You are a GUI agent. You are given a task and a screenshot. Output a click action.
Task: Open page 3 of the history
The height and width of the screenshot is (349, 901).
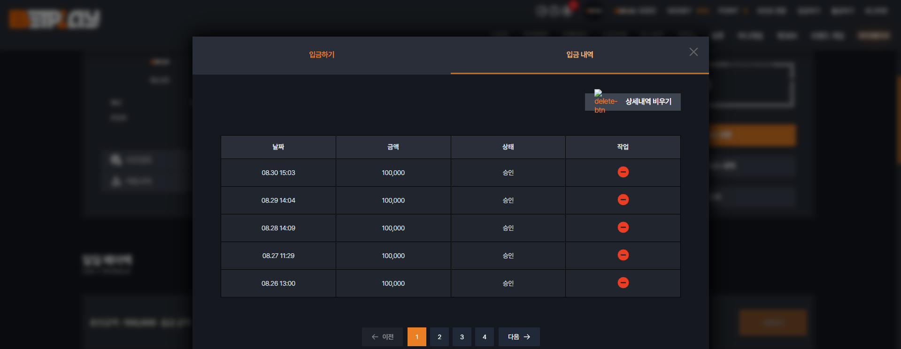462,337
